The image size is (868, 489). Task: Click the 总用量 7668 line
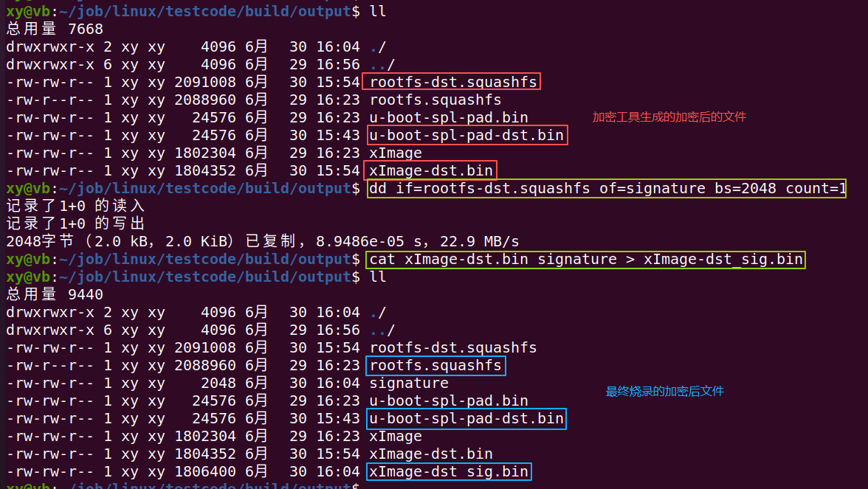click(x=55, y=29)
